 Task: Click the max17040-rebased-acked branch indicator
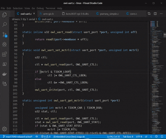click(18, 137)
